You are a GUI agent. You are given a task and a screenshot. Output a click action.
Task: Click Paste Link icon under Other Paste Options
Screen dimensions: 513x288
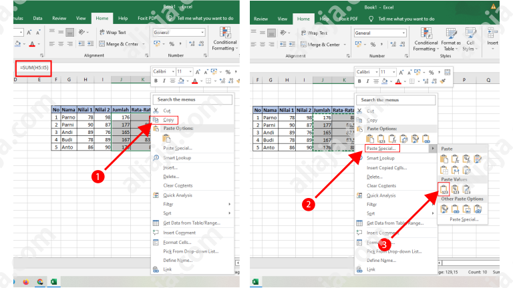point(456,209)
